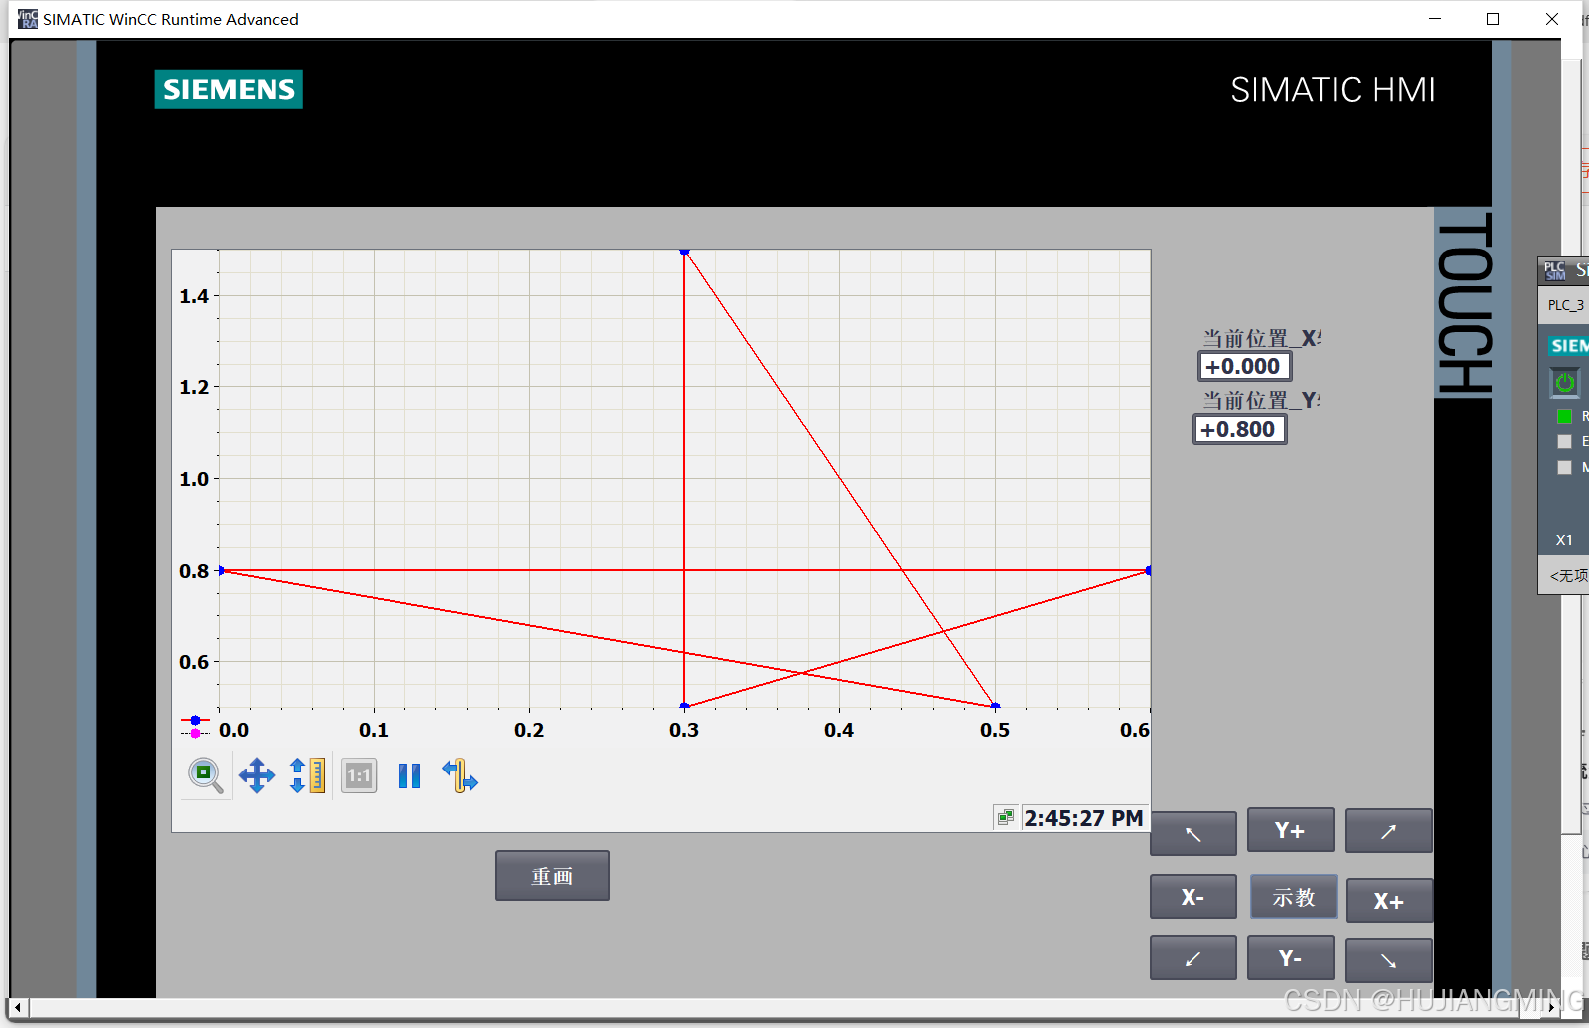Select the vertical zoom ruler tool
Viewport: 1589px width, 1028px height.
(307, 775)
